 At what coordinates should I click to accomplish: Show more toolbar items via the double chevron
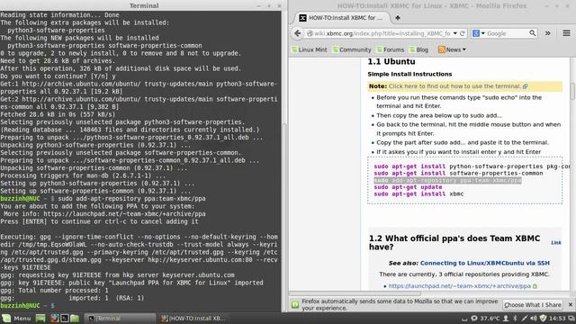click(548, 33)
